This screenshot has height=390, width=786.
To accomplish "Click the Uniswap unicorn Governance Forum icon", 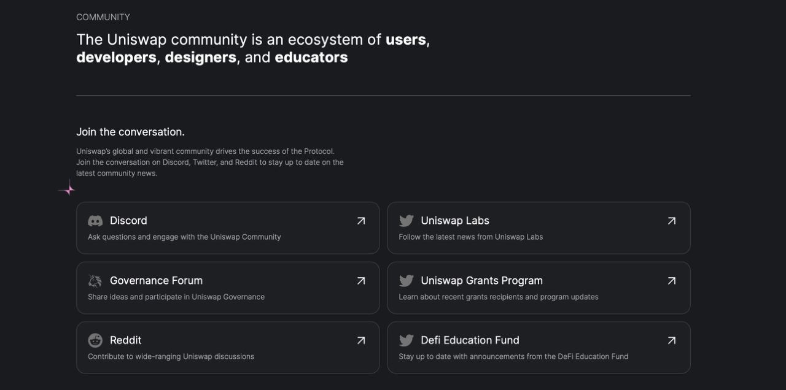I will point(95,281).
